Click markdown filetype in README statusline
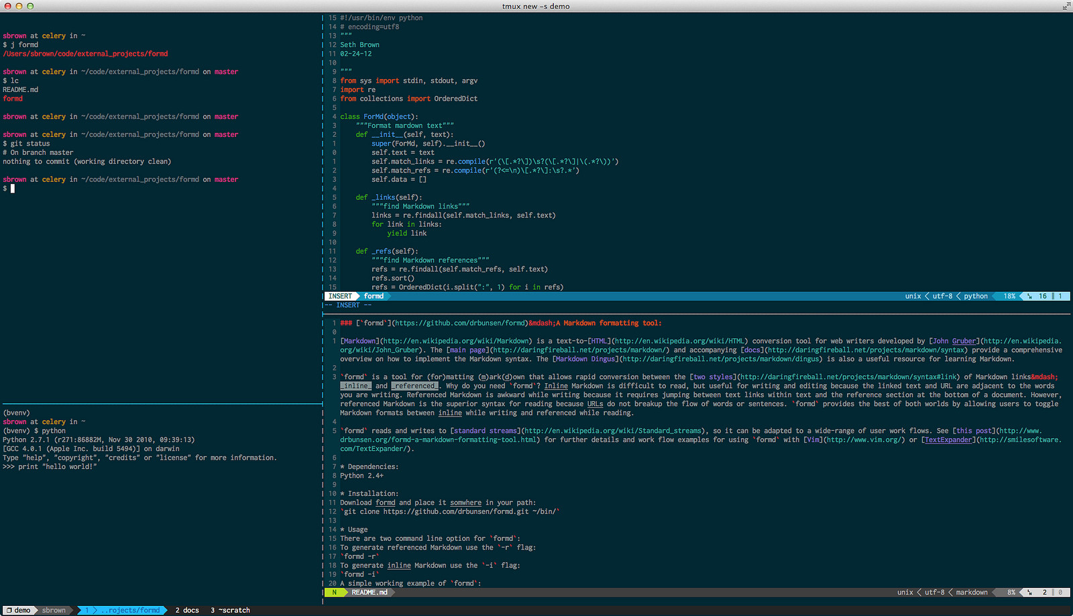This screenshot has height=616, width=1073. (x=972, y=593)
